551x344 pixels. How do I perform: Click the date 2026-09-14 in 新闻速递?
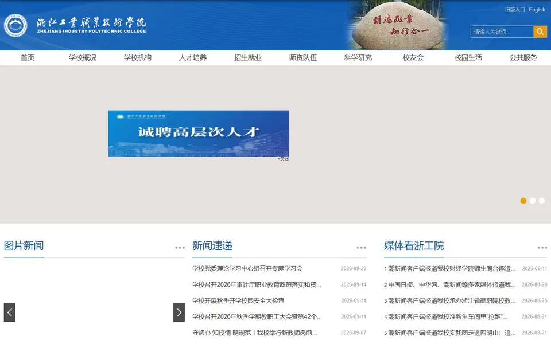(x=353, y=284)
